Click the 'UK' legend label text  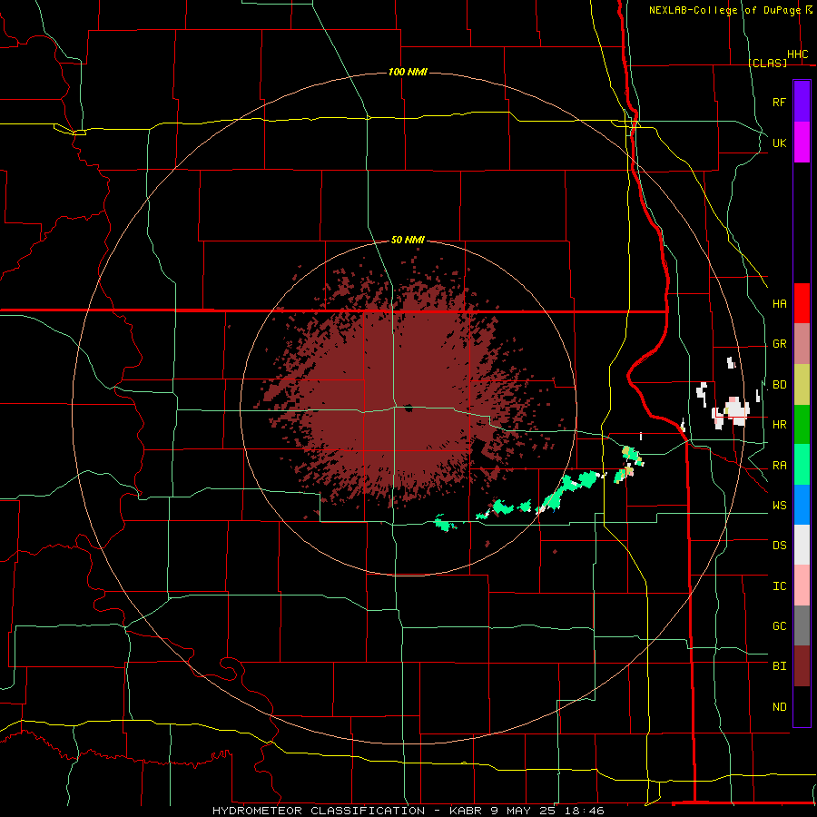coord(780,143)
